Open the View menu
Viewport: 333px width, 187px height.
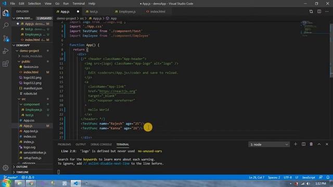[48, 4]
